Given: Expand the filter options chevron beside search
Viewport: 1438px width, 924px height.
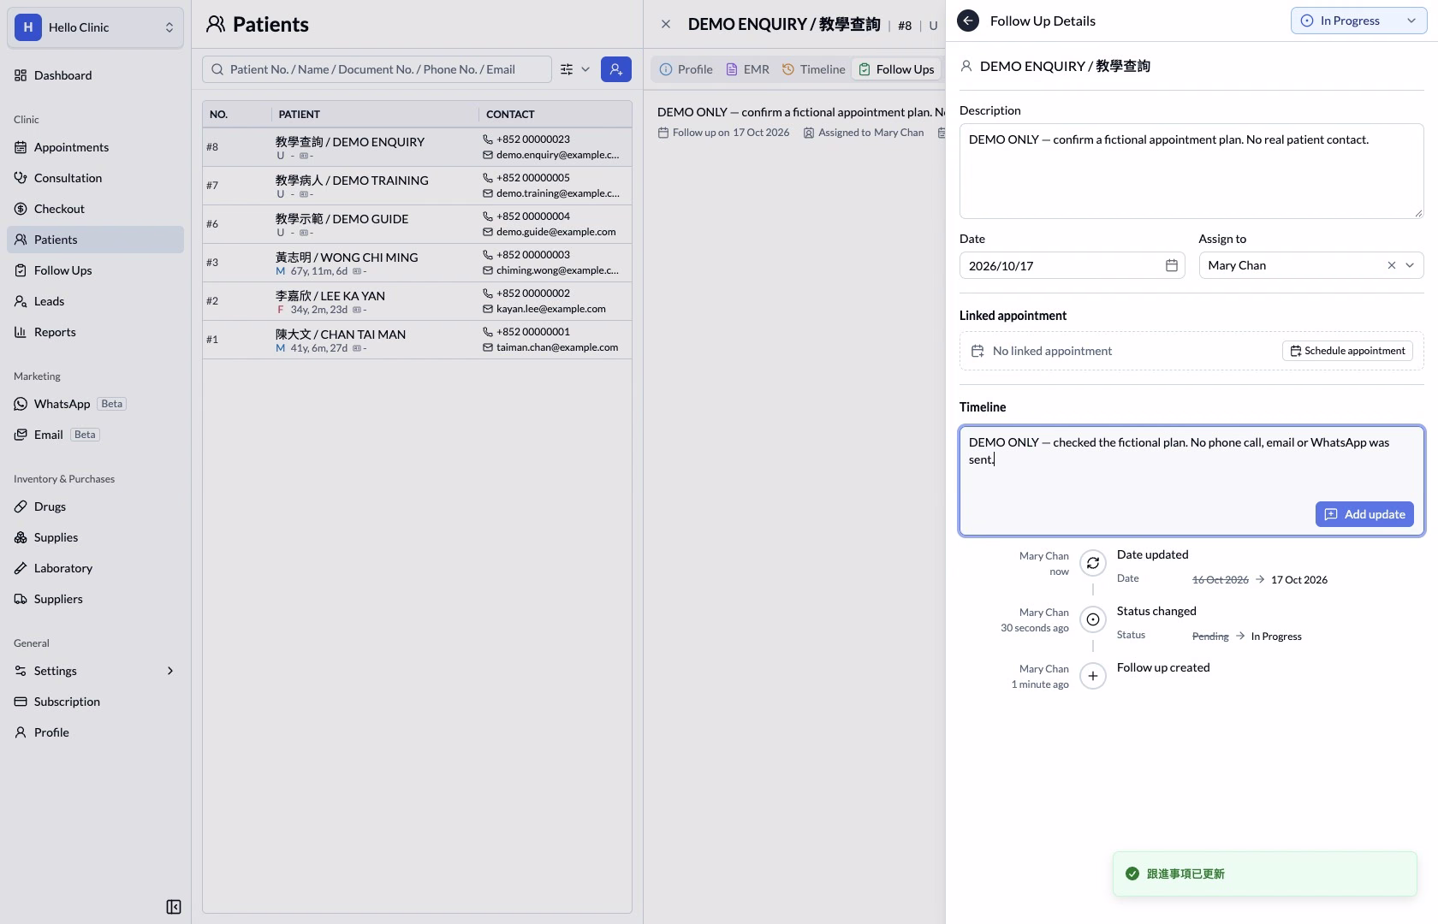Looking at the screenshot, I should (x=585, y=69).
